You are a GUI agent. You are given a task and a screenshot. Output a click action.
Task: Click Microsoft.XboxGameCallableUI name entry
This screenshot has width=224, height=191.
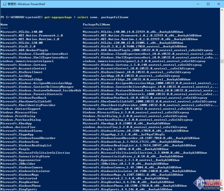click(x=26, y=102)
